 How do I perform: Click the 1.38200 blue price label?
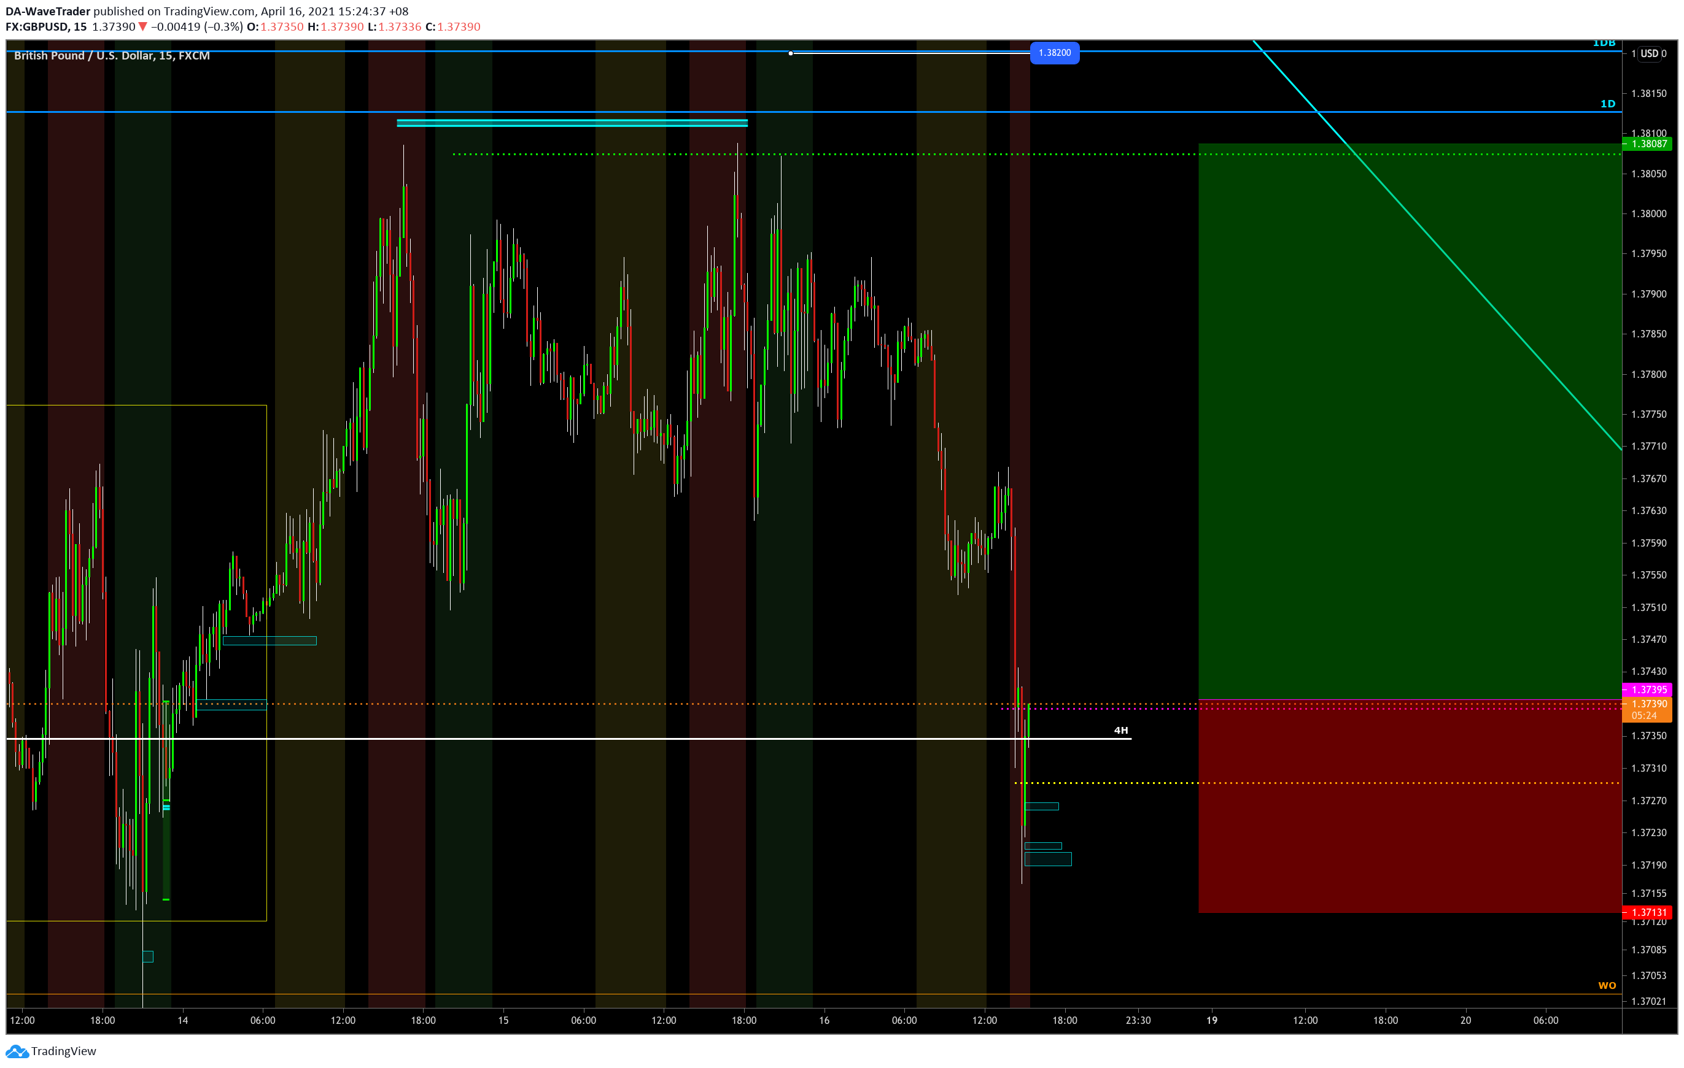[1055, 53]
